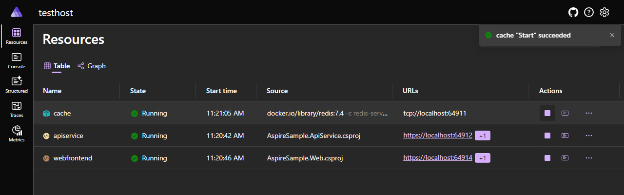Open the GitHub repository icon
The width and height of the screenshot is (624, 195).
[x=573, y=12]
